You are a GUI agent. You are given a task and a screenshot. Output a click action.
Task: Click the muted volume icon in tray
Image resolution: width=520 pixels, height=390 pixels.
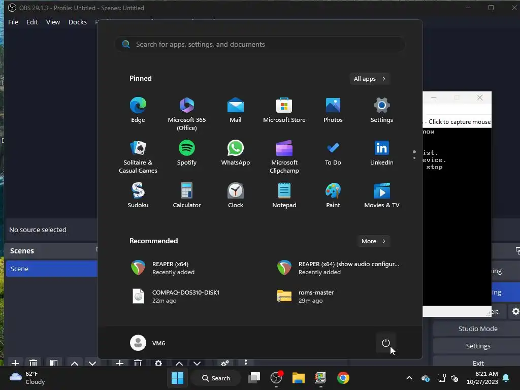[454, 378]
